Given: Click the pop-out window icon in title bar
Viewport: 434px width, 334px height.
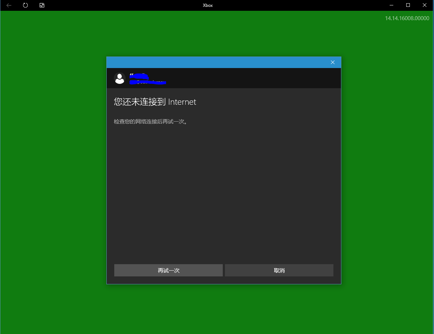Looking at the screenshot, I should pos(42,5).
